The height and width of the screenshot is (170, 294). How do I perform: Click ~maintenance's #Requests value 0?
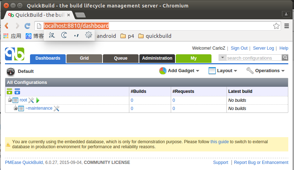click(x=174, y=109)
